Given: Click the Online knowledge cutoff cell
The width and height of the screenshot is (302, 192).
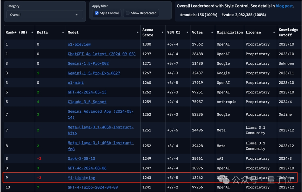Looking at the screenshot, I should point(285,115).
